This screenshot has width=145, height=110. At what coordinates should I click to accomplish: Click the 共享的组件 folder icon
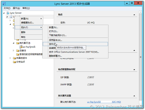14,58
